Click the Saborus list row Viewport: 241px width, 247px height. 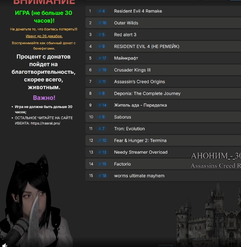163,117
